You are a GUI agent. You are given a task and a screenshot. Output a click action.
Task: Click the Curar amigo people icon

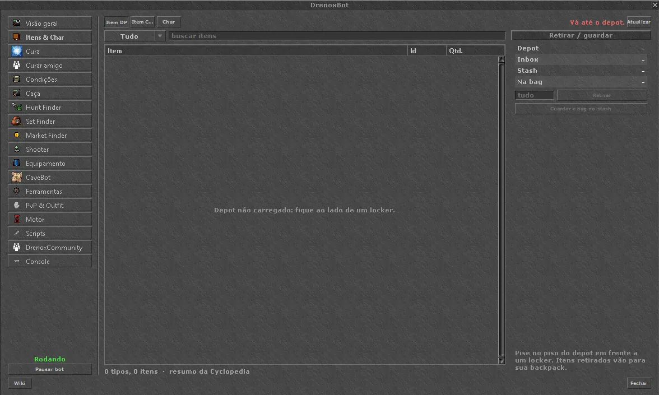coord(16,65)
